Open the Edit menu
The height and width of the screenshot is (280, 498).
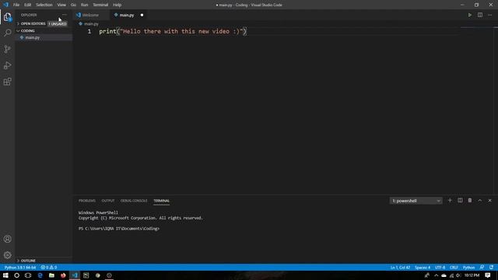pos(28,5)
